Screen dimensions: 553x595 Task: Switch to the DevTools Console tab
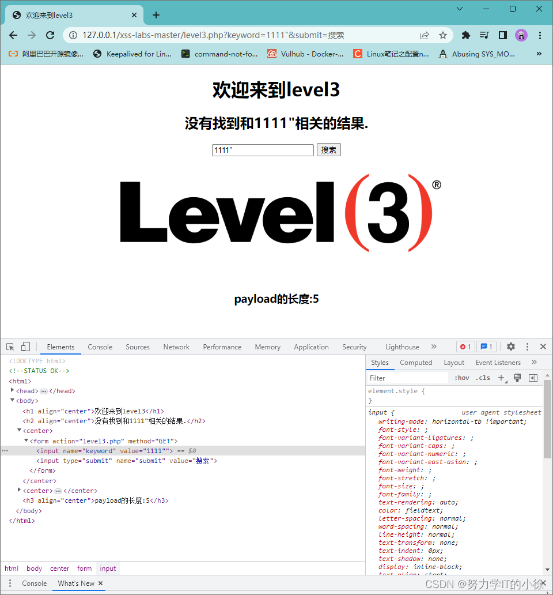(x=100, y=347)
